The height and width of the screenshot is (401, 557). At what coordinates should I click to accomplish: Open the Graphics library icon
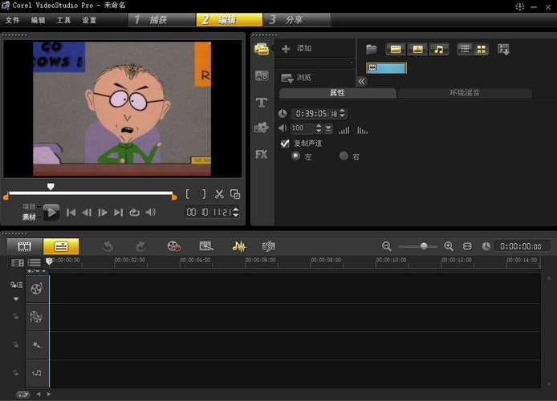(x=262, y=128)
